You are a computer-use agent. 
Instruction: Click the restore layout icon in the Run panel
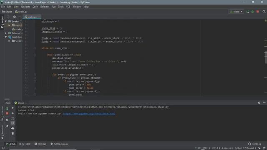(x=7, y=120)
